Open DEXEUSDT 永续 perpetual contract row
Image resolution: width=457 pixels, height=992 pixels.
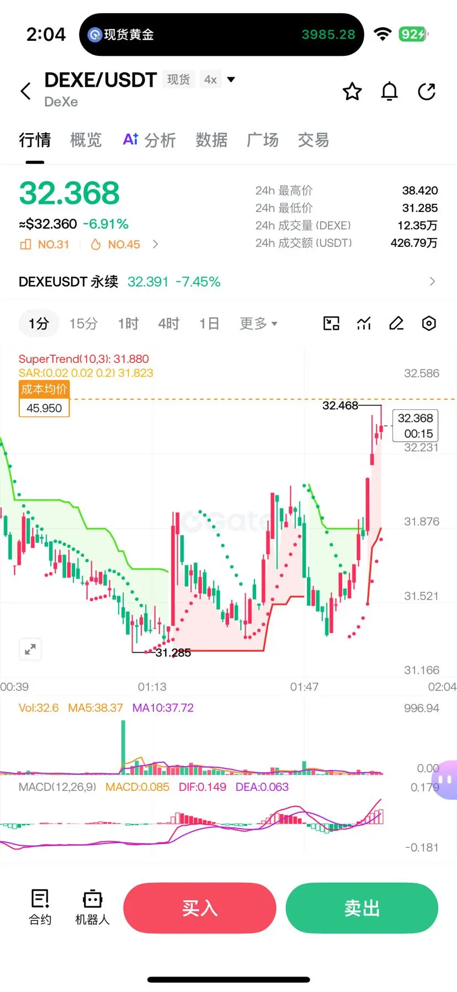click(228, 282)
